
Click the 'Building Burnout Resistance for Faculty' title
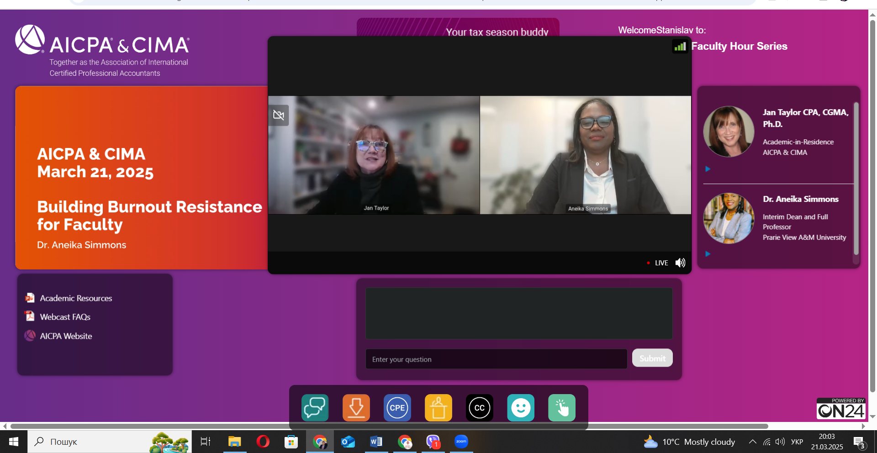click(x=149, y=216)
